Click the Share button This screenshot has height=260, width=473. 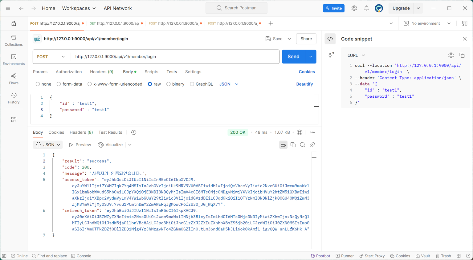306,39
